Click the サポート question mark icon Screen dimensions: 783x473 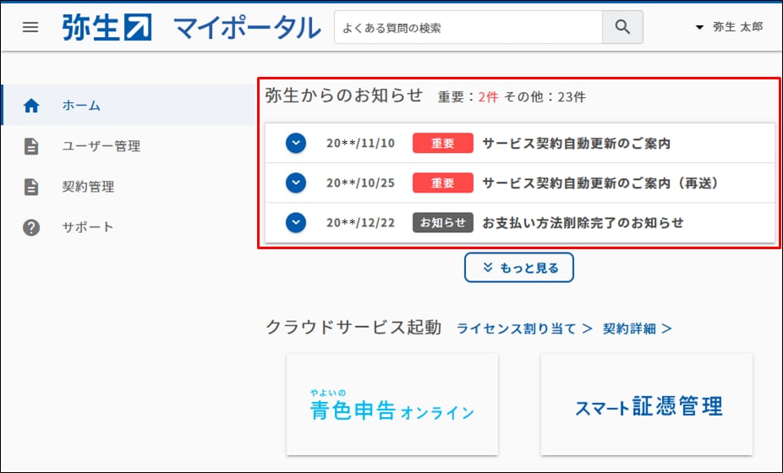coord(31,227)
